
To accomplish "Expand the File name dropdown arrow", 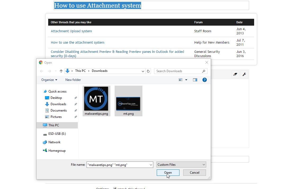I will coord(151,165).
